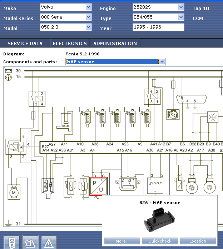The height and width of the screenshot is (249, 223).
Task: Open the diagnostic tester tool icon
Action: point(12,242)
